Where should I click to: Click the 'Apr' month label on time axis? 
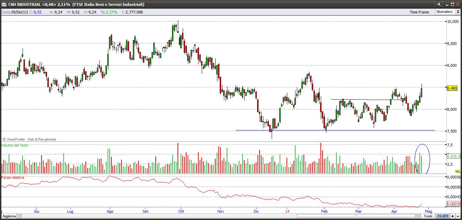click(x=394, y=211)
